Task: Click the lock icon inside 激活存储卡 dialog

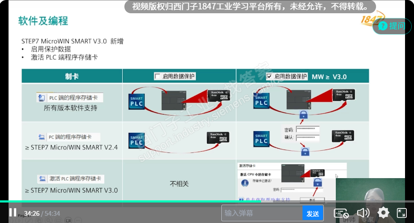Action: 317,182
